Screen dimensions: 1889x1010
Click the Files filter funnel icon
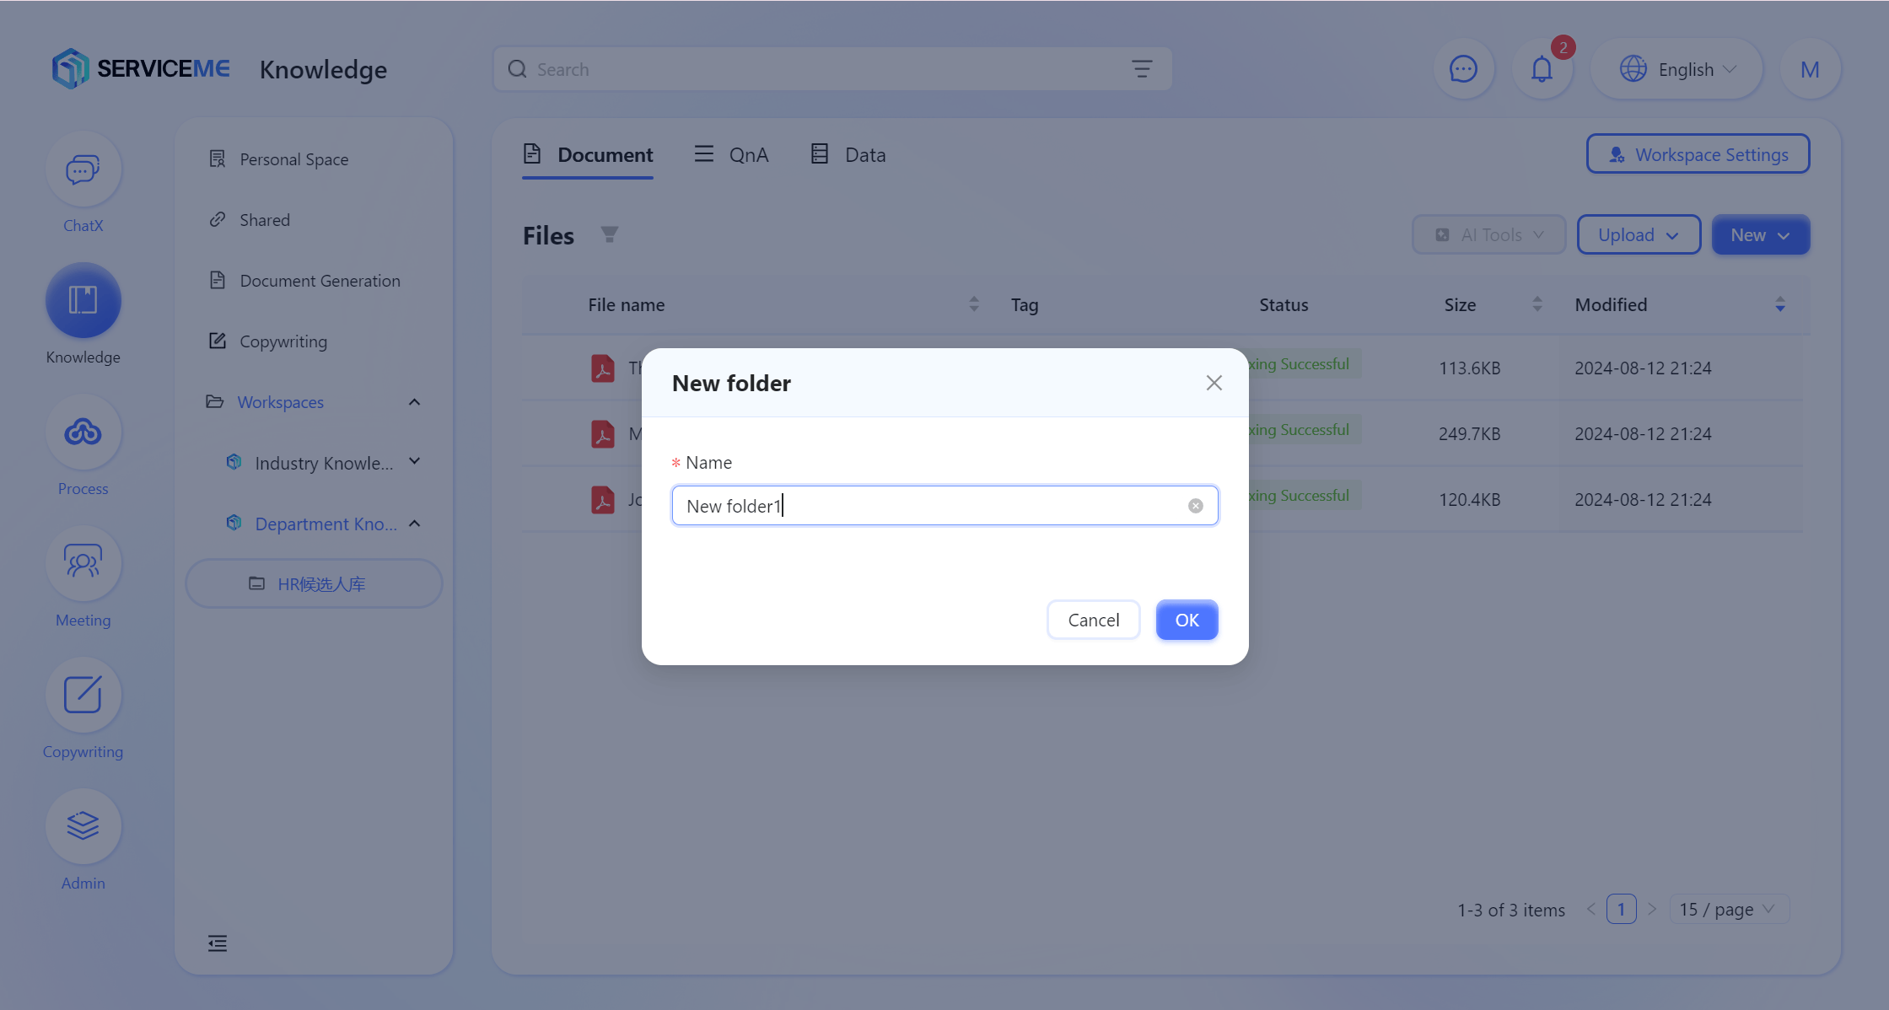tap(609, 235)
